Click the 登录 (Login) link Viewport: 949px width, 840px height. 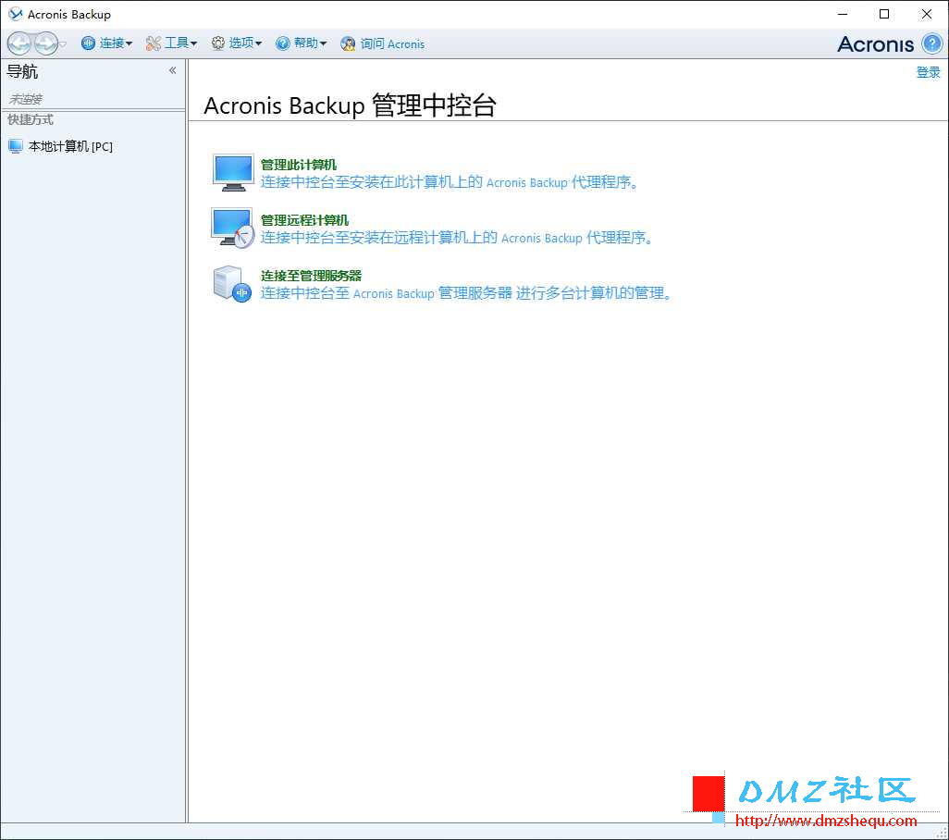click(x=928, y=72)
